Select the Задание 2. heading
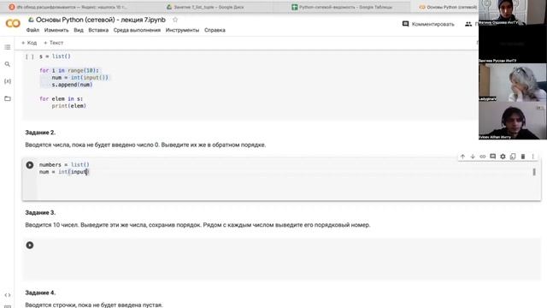This screenshot has height=308, width=547. [40, 133]
